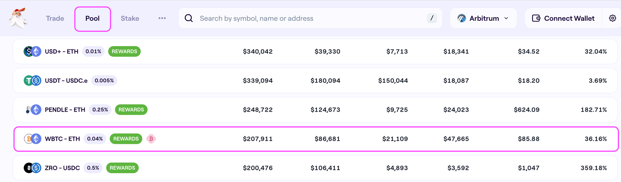Viewport: 621px width, 182px height.
Task: Click the PENDLE - ETH token pair icon
Action: [33, 110]
